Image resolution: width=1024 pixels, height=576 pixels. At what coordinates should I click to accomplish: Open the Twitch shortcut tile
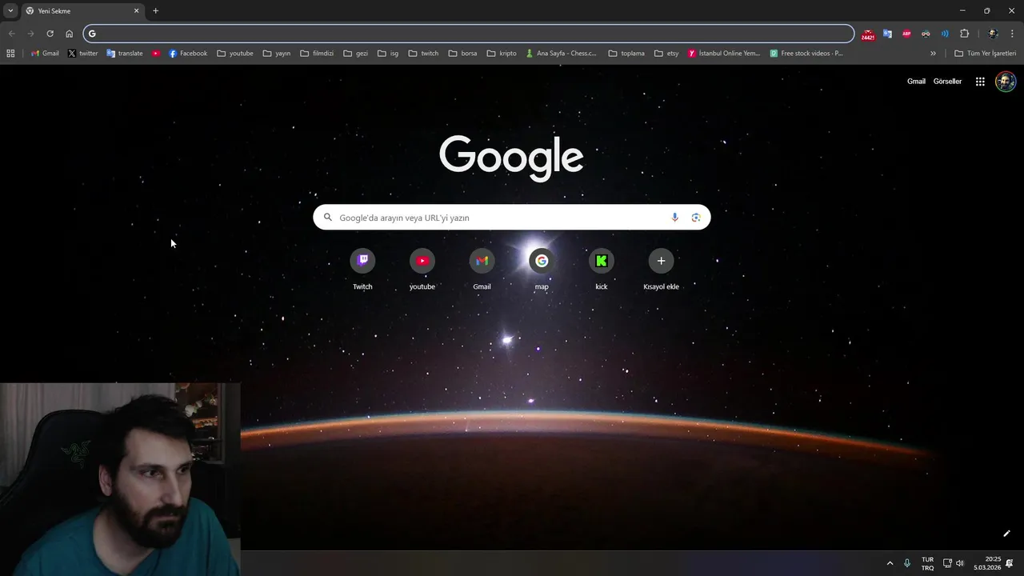point(362,270)
